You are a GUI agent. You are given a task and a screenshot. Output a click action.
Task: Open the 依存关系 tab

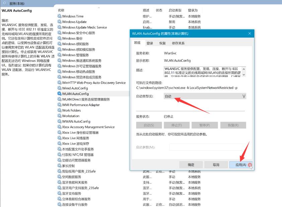pyautogui.click(x=178, y=43)
